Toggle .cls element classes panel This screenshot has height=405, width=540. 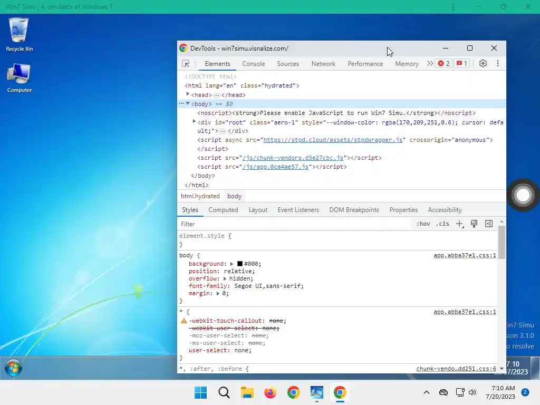pyautogui.click(x=442, y=224)
